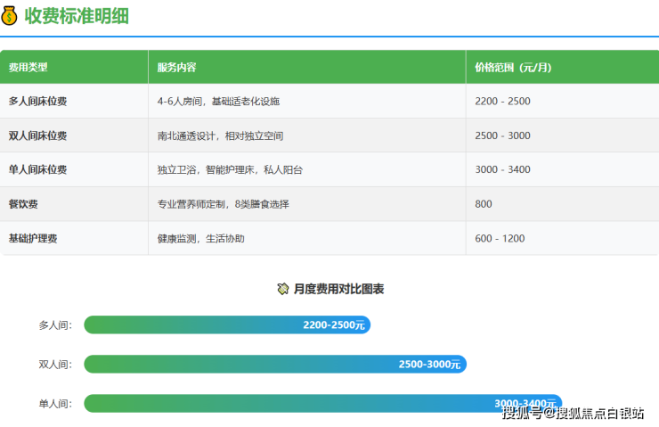Click the 800 price for 餐饮费
This screenshot has height=427, width=659.
coord(484,204)
